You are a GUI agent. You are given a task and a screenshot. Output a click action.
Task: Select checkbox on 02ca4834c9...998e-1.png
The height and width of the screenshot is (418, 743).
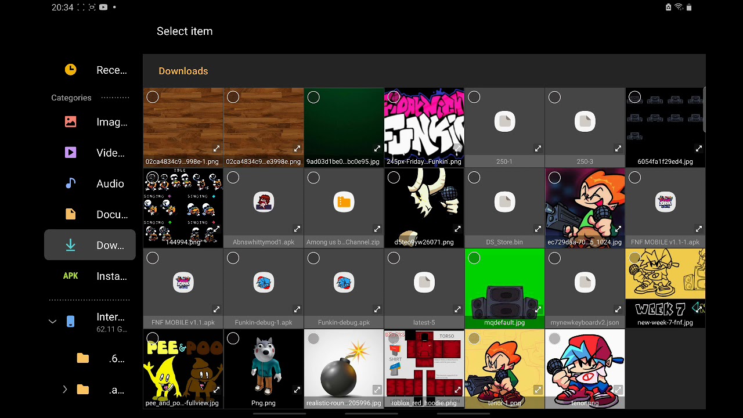[x=153, y=97]
